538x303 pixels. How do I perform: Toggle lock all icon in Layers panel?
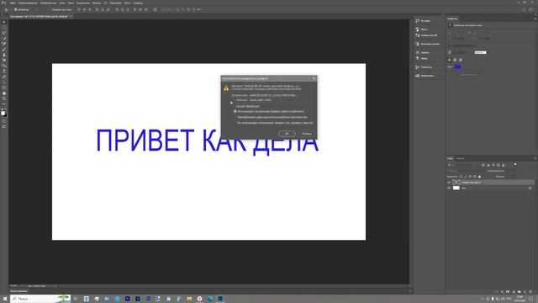[480, 177]
